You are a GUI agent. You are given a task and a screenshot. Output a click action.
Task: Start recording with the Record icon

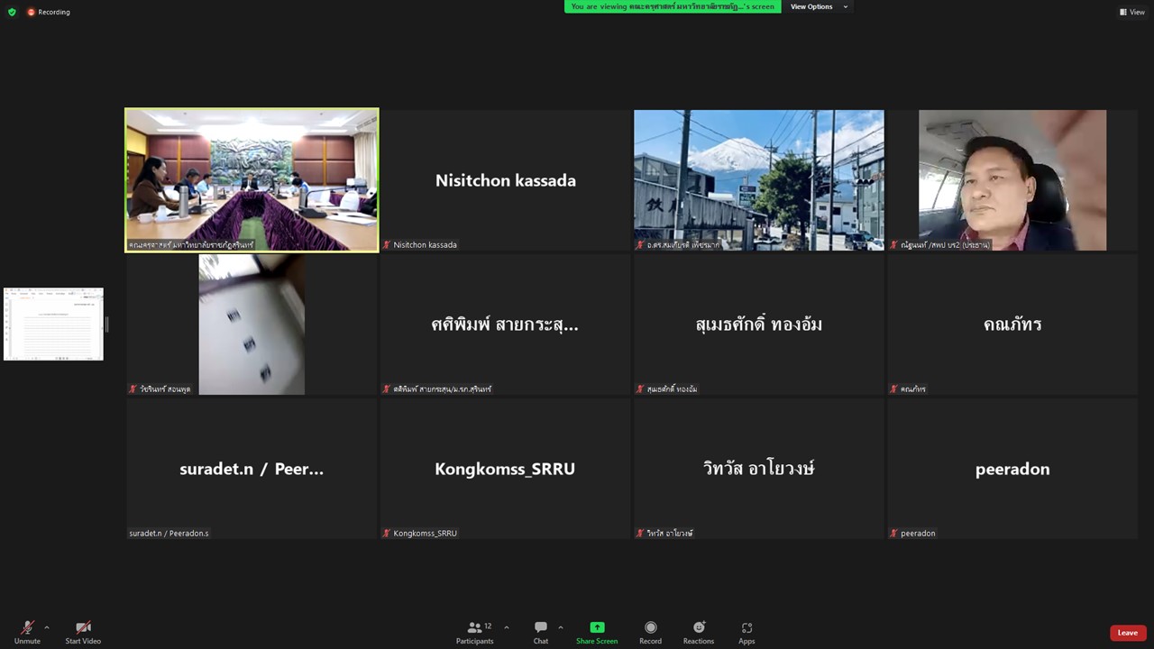650,632
